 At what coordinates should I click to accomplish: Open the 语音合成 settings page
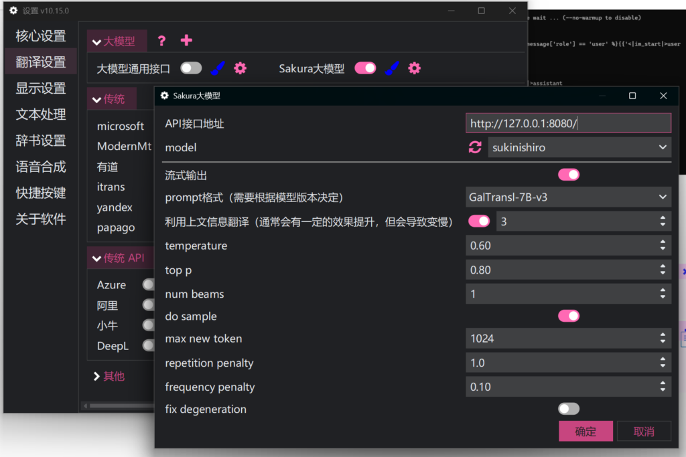(x=41, y=167)
